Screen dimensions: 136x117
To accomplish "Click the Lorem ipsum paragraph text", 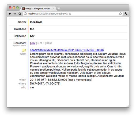I will 78,65.
